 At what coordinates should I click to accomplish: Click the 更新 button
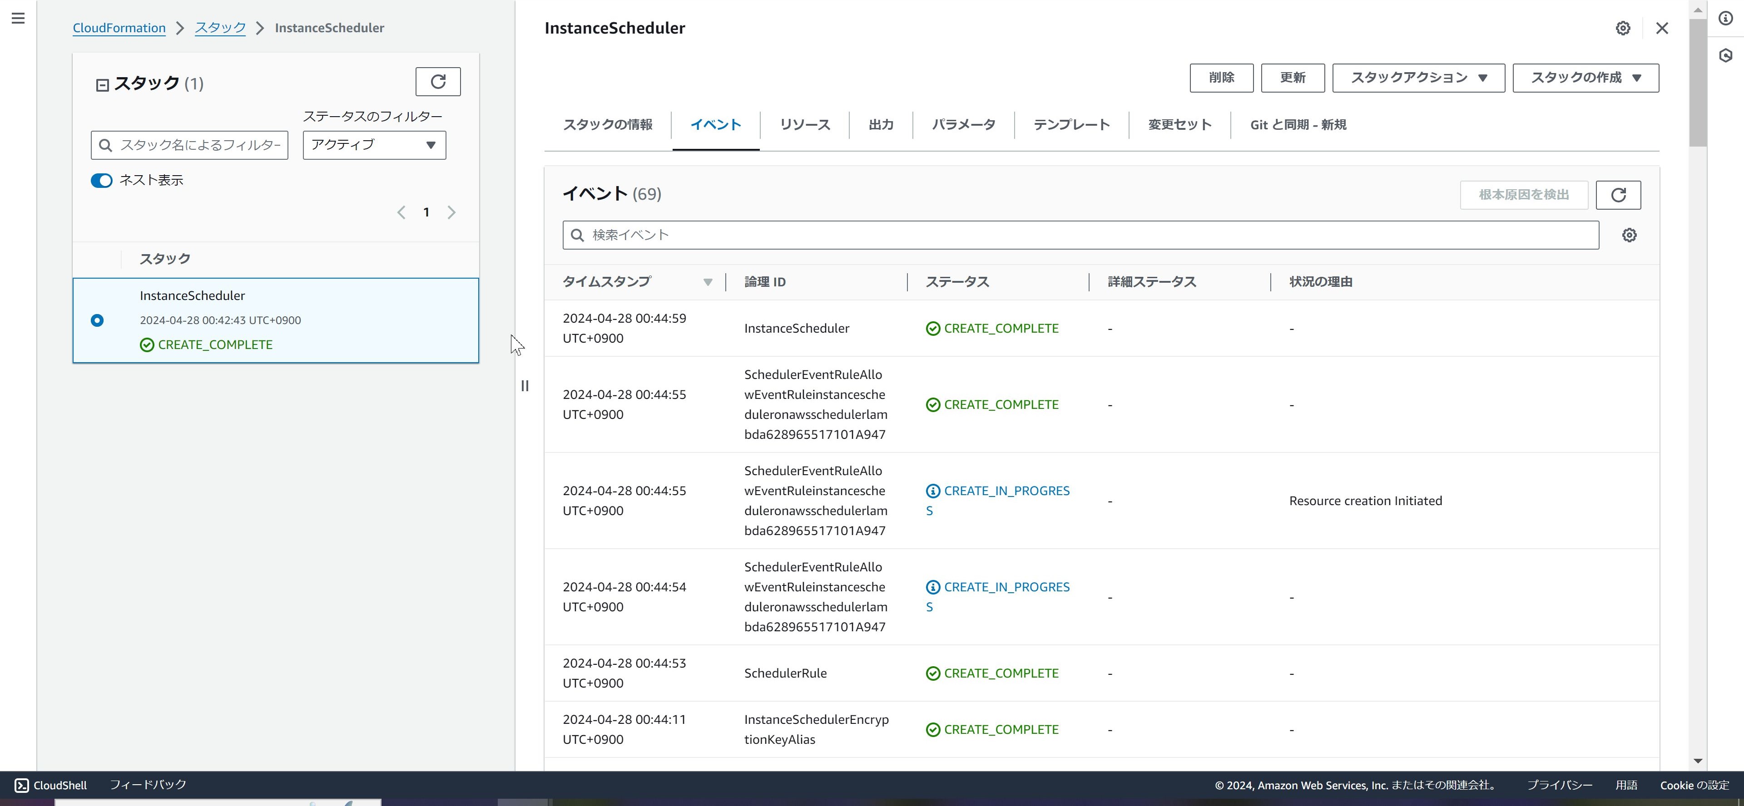pyautogui.click(x=1293, y=77)
